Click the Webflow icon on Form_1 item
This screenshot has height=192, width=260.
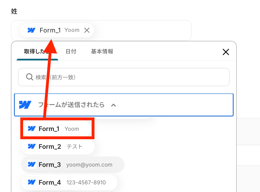32,129
